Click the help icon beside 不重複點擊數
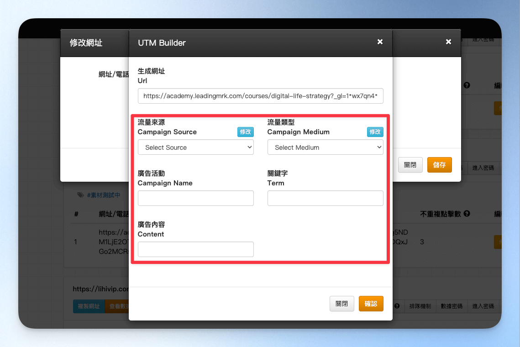Screen dimensions: 520x347 pos(467,214)
